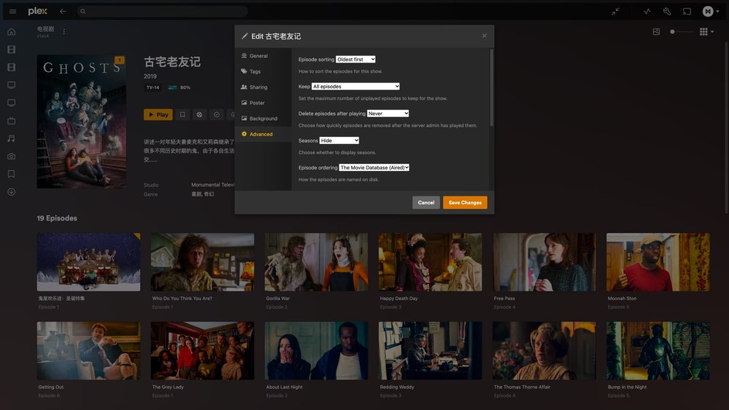Screen dimensions: 729x410
Task: Click the Ghosts show poster
Action: (81, 121)
